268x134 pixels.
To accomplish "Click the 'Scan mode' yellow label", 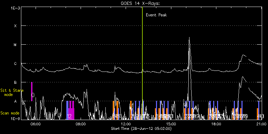I will click(x=10, y=113).
